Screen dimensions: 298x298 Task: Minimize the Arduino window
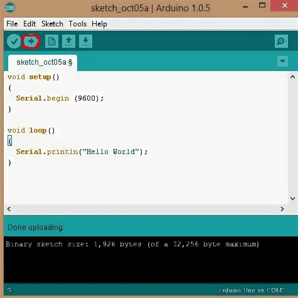[x=245, y=7]
